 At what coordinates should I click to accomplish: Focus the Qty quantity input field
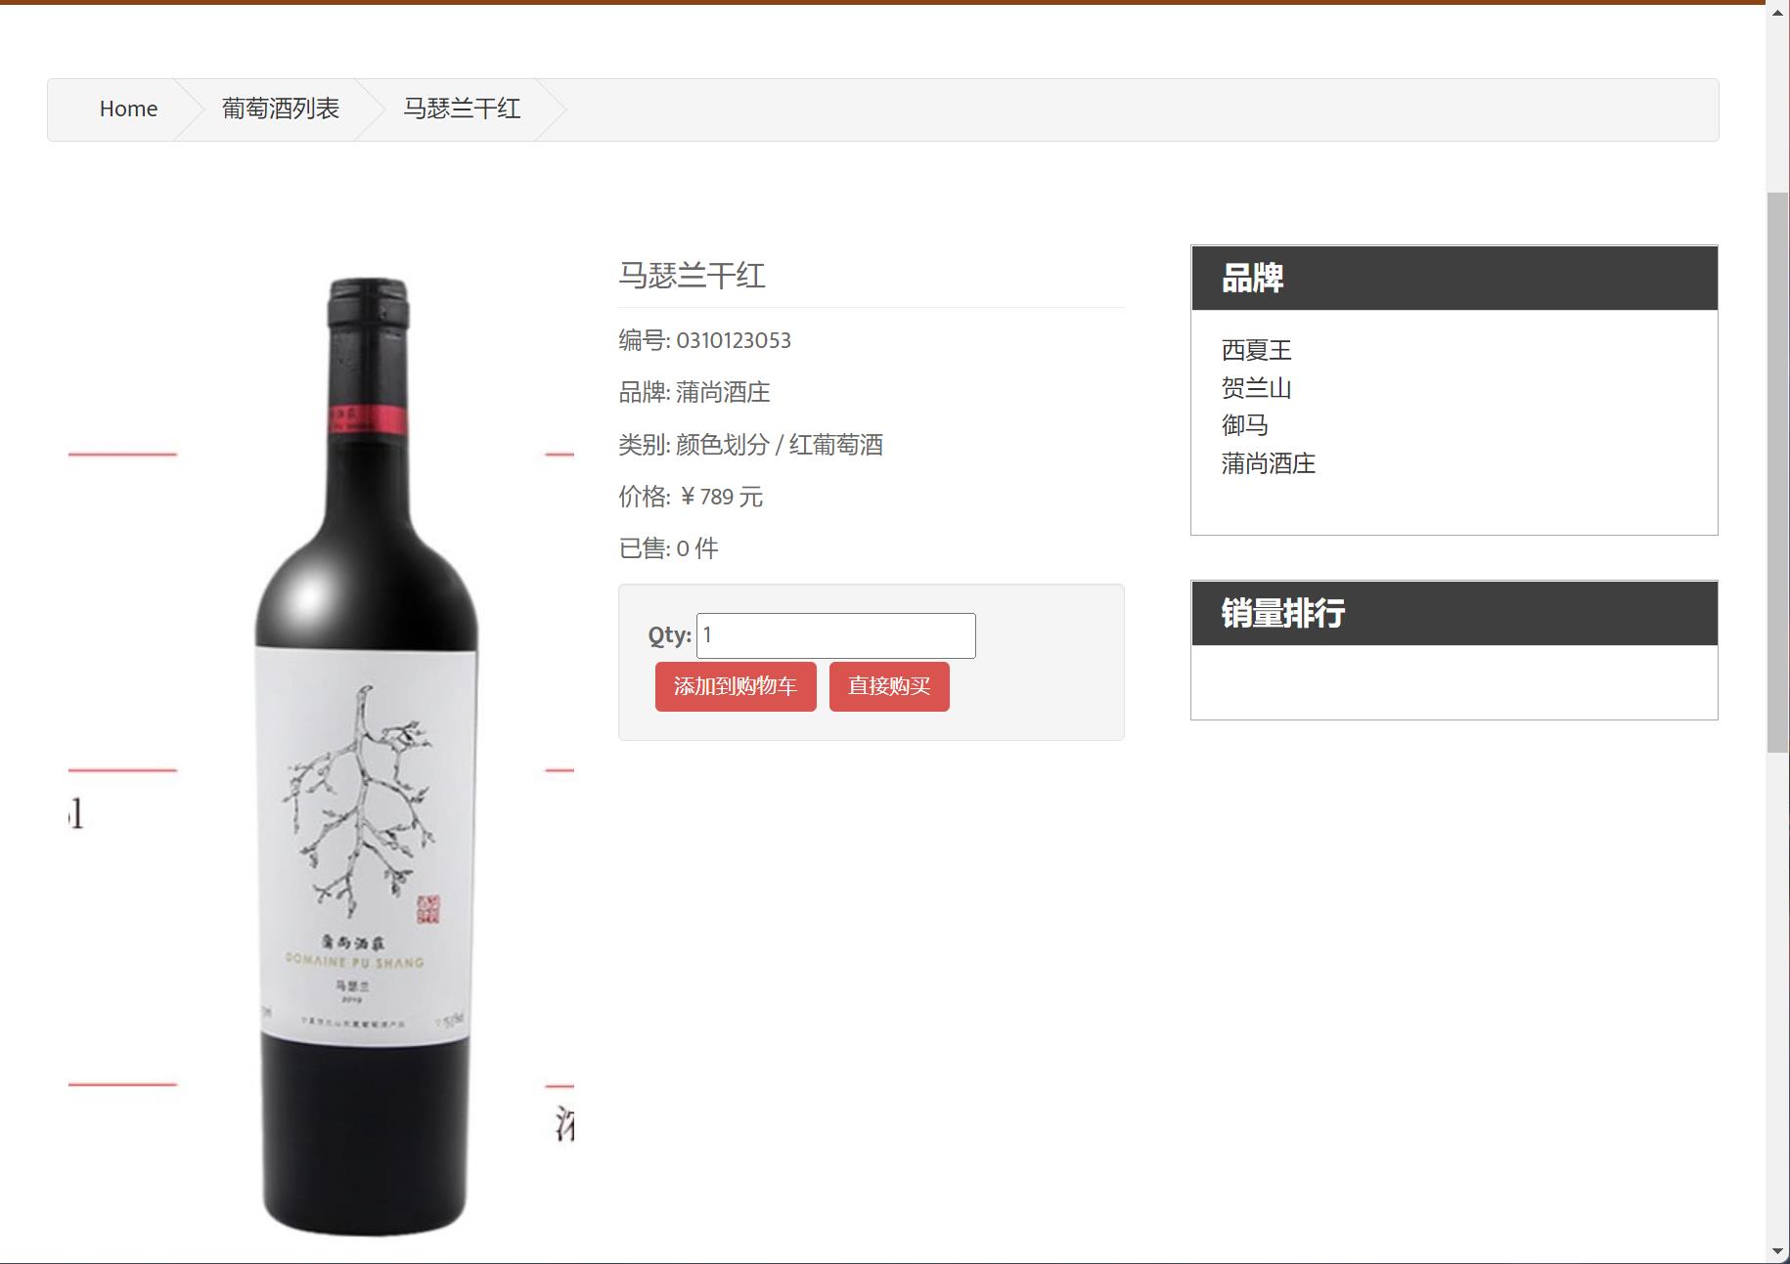[835, 635]
